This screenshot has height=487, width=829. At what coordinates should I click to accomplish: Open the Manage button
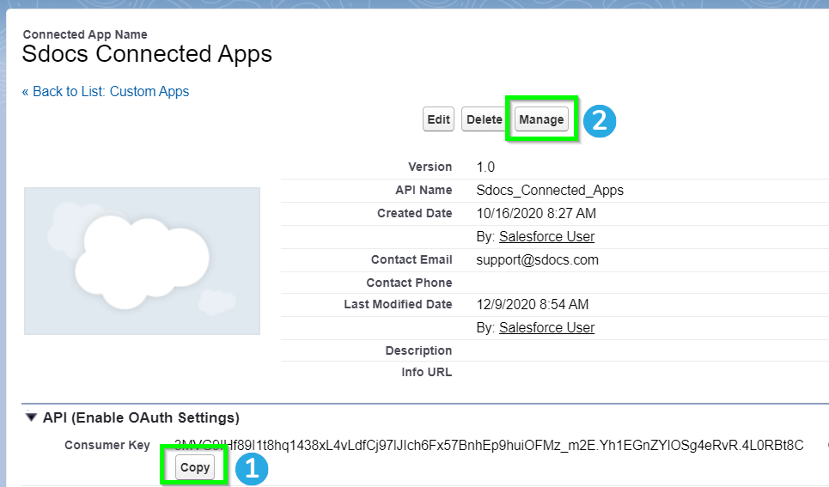pos(541,119)
